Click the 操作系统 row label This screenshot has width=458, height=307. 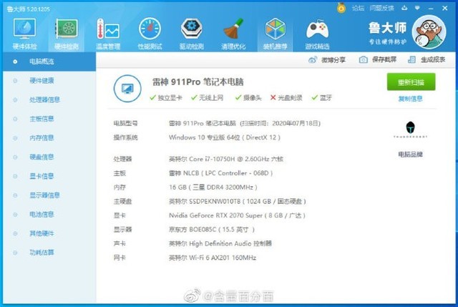coord(125,137)
